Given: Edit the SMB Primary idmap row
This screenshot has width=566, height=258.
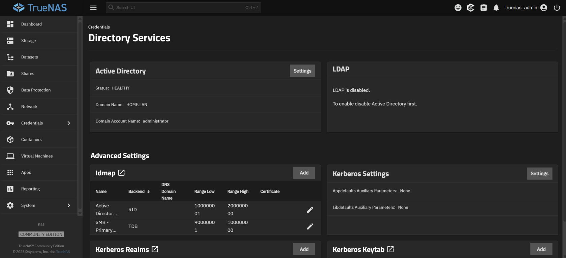Looking at the screenshot, I should (310, 226).
